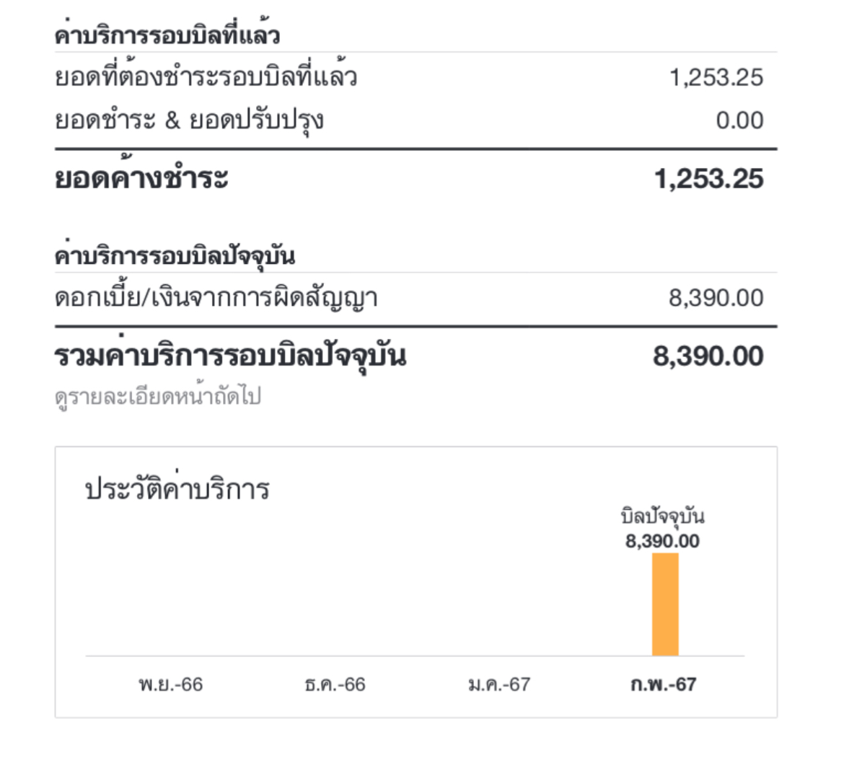
Task: Click the 0.00 adjustment amount
Action: [739, 120]
